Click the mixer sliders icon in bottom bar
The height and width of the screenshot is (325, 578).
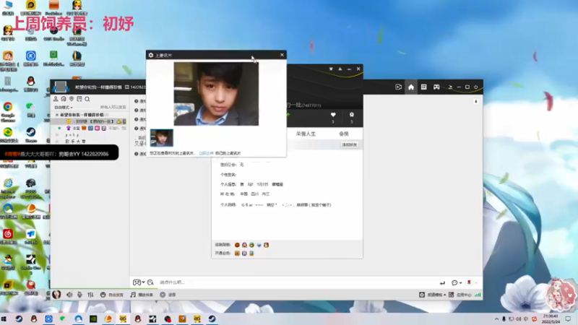pos(91,295)
